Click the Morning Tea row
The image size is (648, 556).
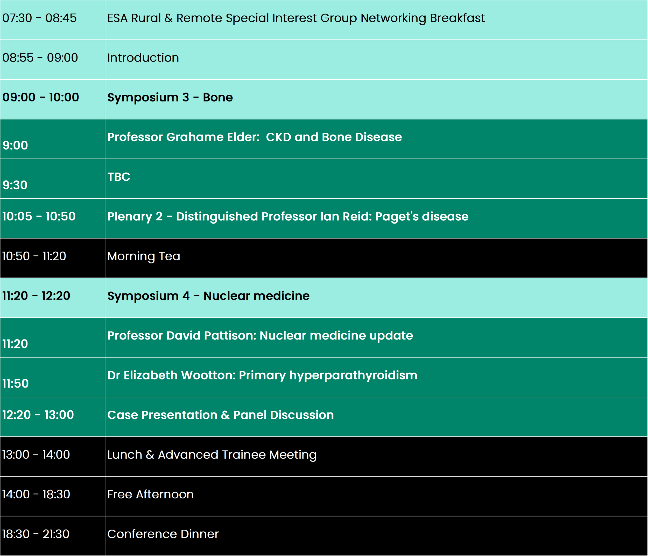pos(144,256)
